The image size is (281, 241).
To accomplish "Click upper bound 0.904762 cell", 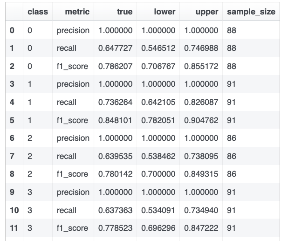I will [201, 120].
